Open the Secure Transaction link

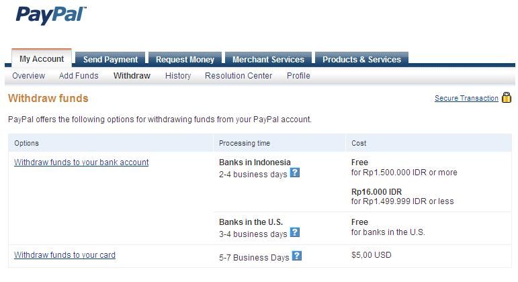click(466, 98)
